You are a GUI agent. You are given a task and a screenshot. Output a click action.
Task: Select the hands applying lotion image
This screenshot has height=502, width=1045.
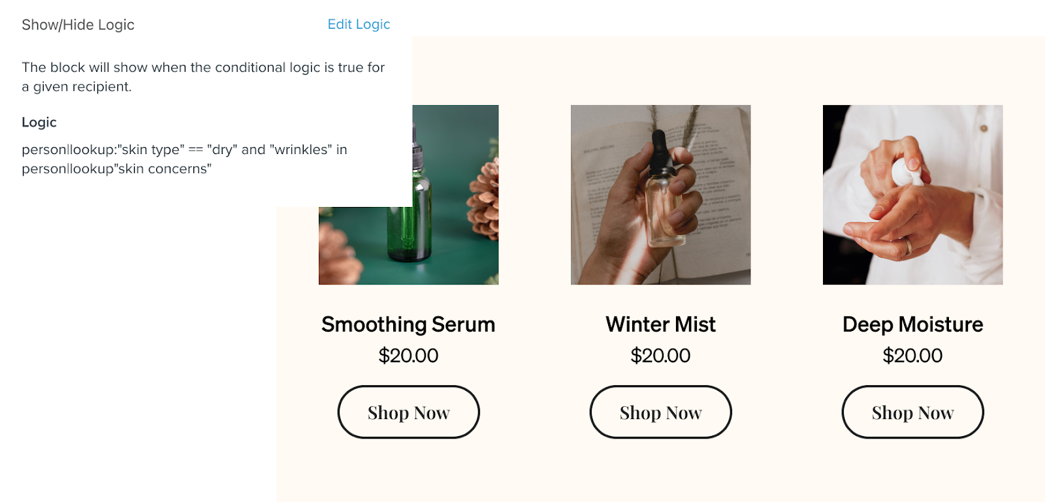[x=912, y=195]
